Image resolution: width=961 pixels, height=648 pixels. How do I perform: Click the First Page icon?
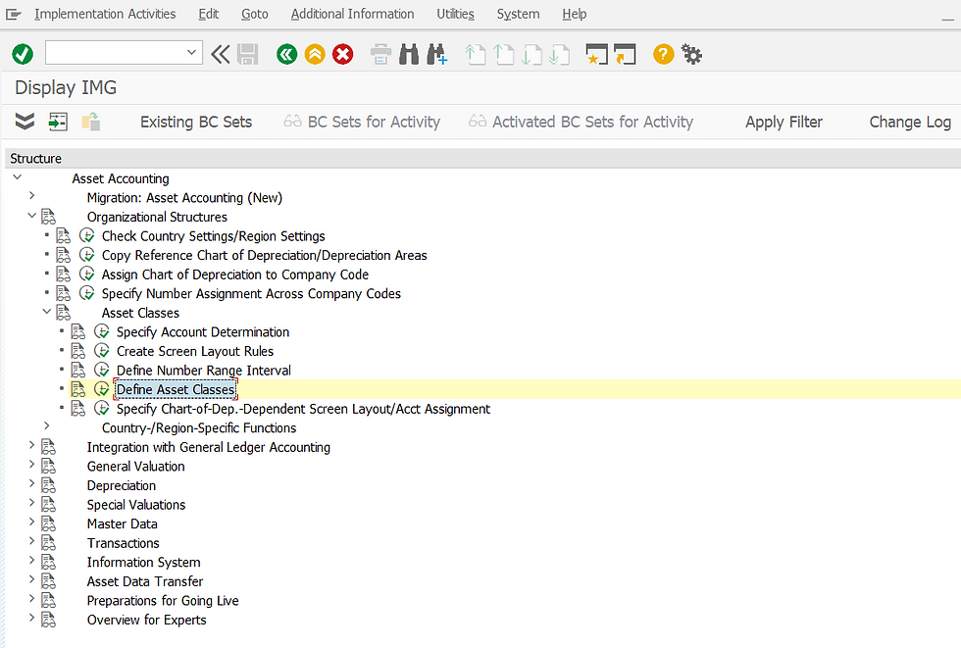(x=475, y=55)
